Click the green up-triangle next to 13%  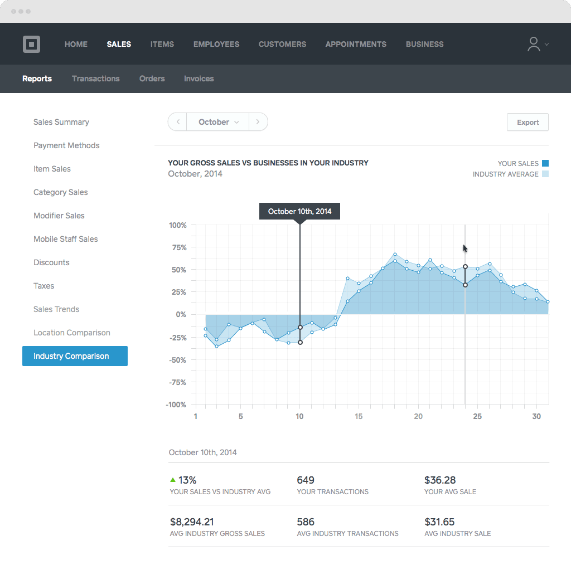point(173,480)
